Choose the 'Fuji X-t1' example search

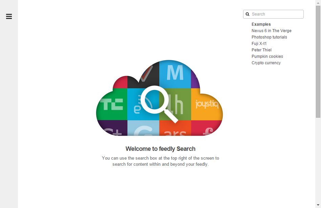259,44
